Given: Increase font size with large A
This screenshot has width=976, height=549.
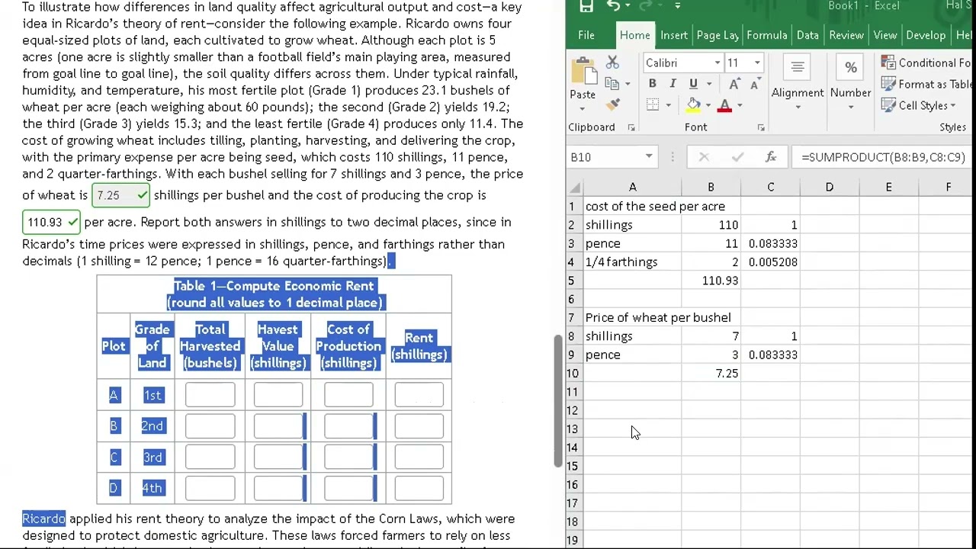Looking at the screenshot, I should pyautogui.click(x=734, y=84).
